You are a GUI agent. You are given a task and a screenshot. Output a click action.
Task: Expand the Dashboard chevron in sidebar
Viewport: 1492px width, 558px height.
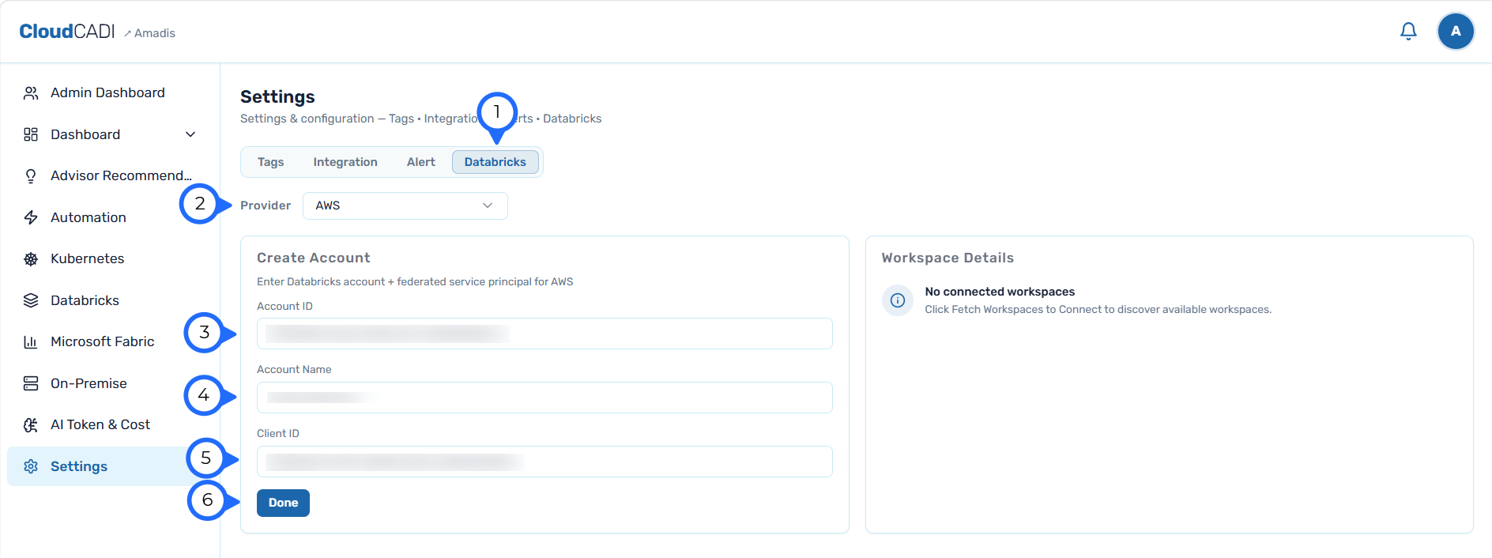pos(190,134)
